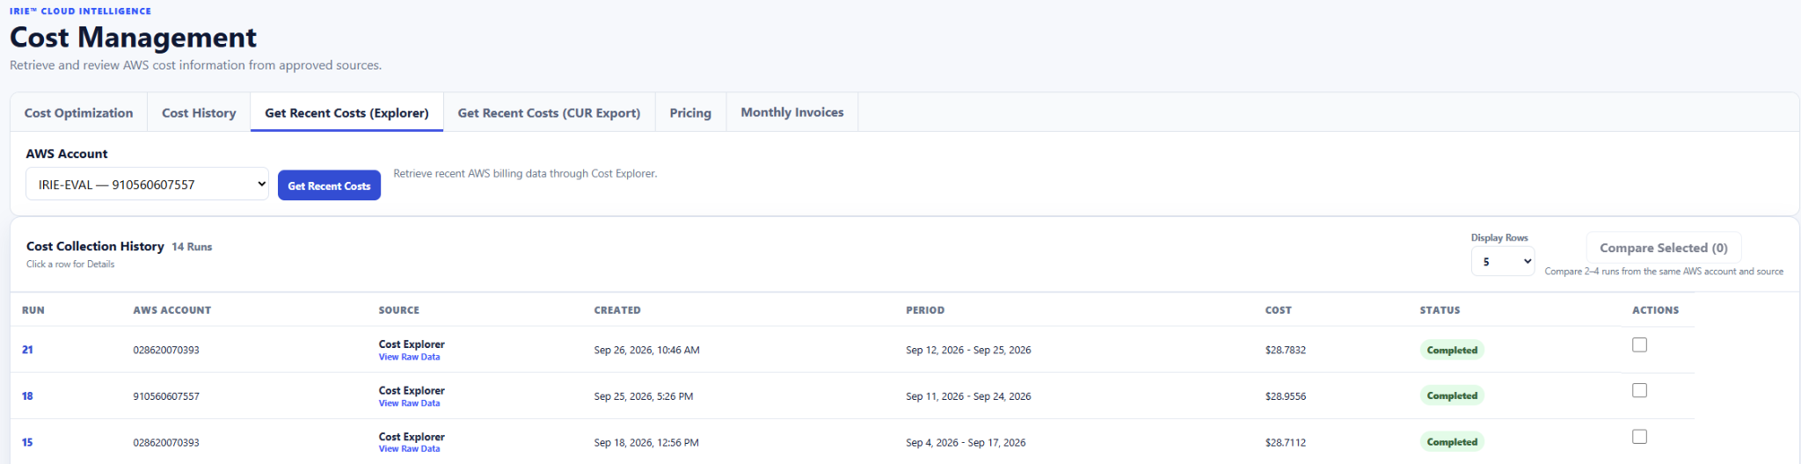1801x464 pixels.
Task: Click the Cost Collection History heading
Action: 95,246
